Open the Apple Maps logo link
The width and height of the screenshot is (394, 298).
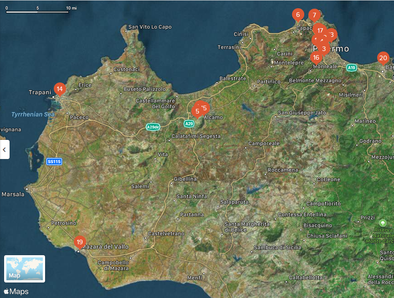click(16, 292)
